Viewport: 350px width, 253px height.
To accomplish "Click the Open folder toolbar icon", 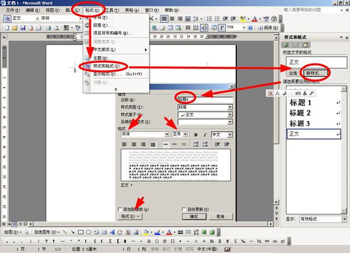I will (x=15, y=27).
